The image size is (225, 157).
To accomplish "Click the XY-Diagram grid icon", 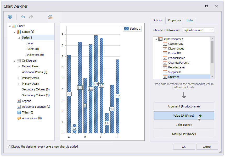I will [x=19, y=61].
